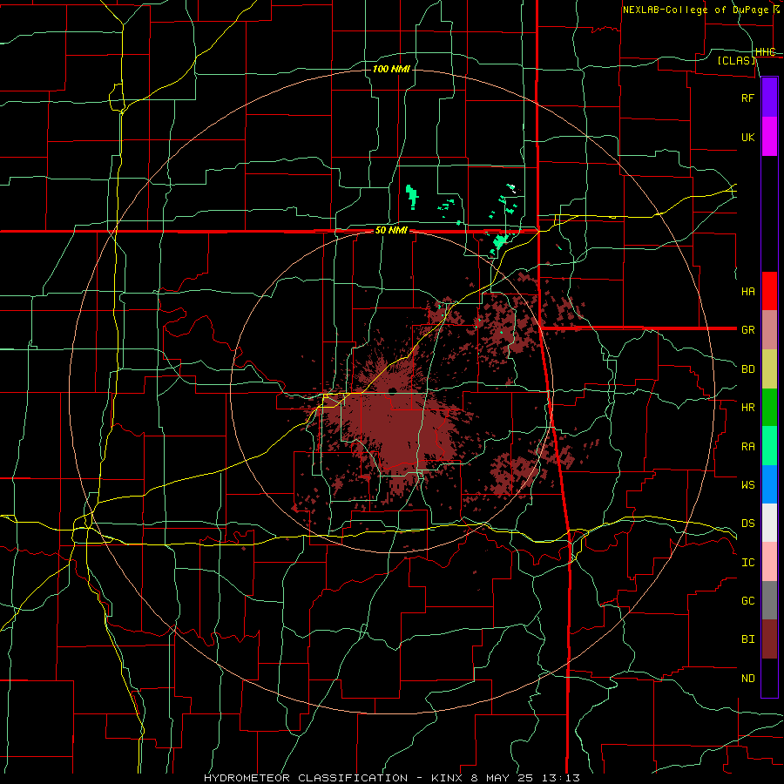Click the NEXLAB-College of DuPage text
The height and width of the screenshot is (784, 784).
(697, 10)
